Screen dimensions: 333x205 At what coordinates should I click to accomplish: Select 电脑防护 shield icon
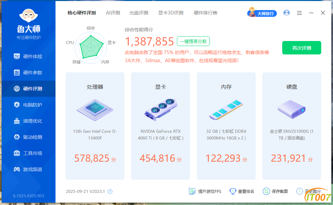pos(17,105)
